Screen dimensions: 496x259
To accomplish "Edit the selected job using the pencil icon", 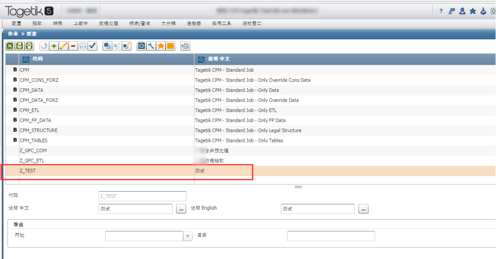I will point(64,46).
